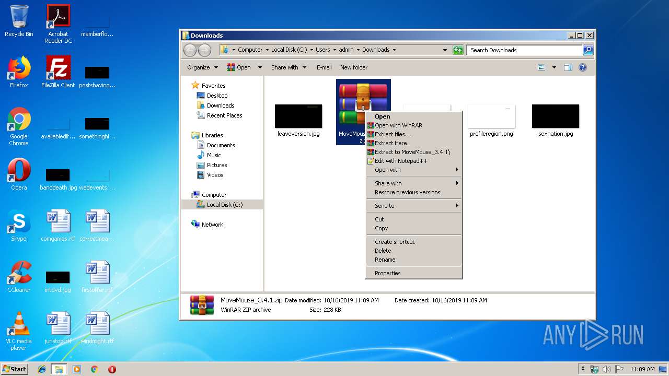Viewport: 669px width, 376px height.
Task: Click the Explorer Back navigation button
Action: click(x=190, y=50)
